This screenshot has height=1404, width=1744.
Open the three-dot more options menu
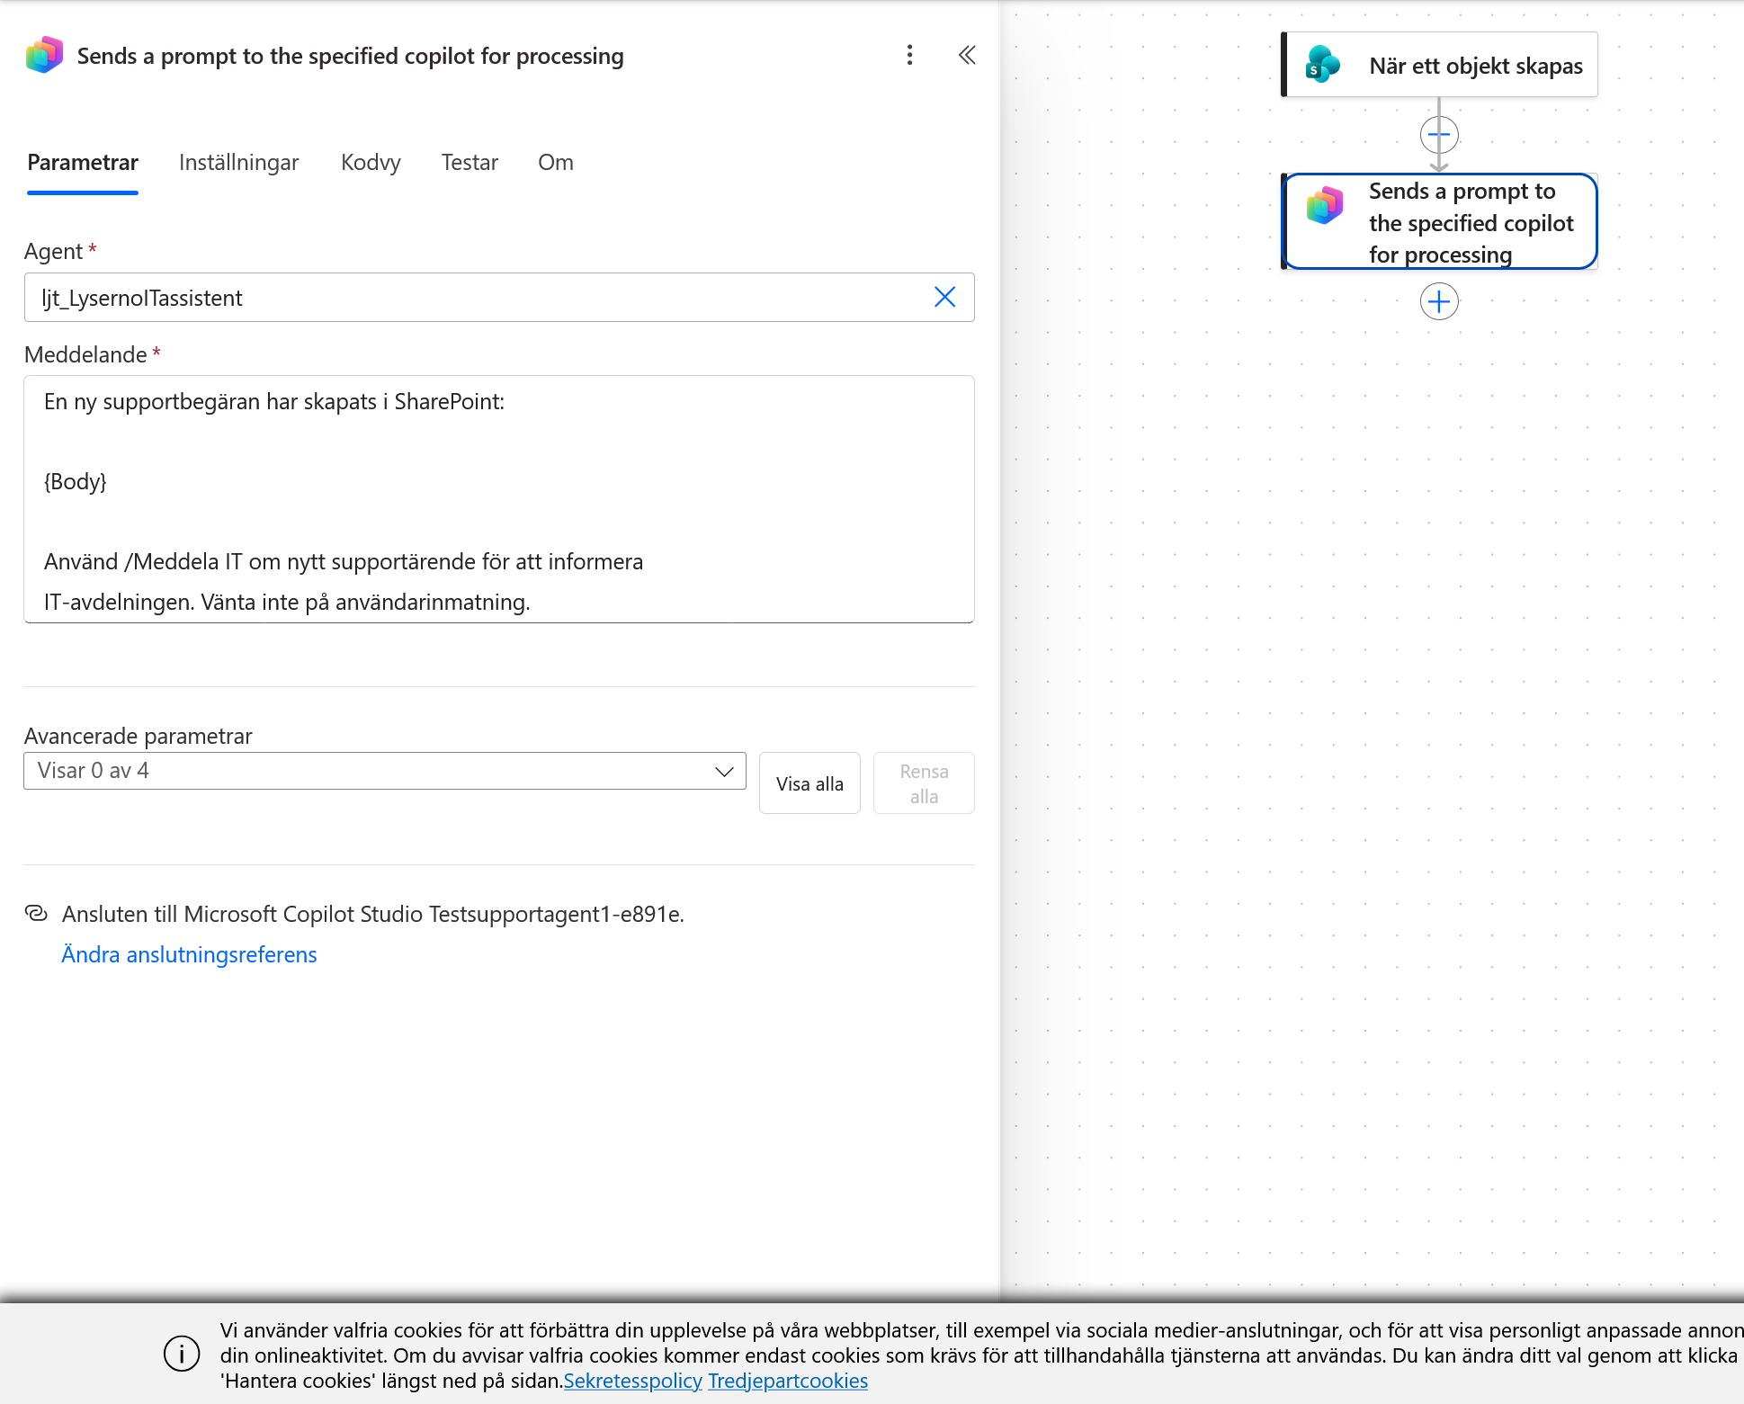pos(909,56)
